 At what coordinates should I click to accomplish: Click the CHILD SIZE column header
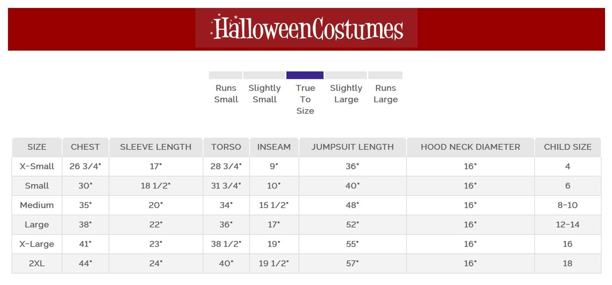tap(568, 147)
